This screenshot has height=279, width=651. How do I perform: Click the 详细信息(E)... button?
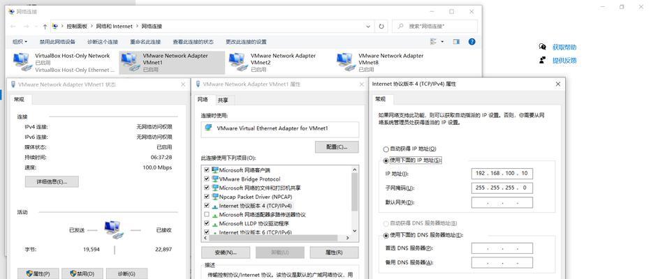(52, 181)
